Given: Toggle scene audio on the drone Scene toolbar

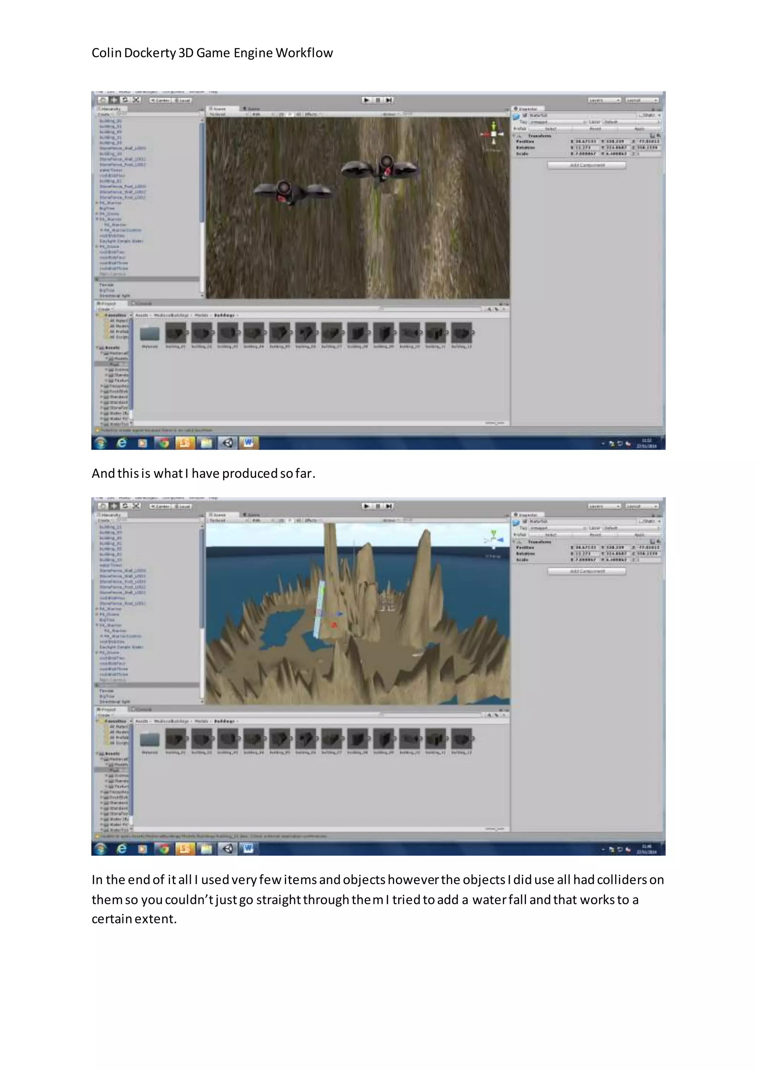Looking at the screenshot, I should 298,114.
